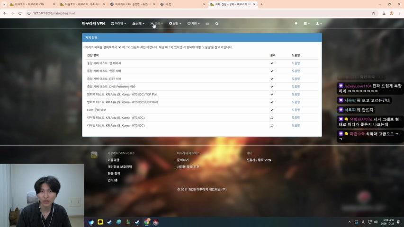Viewport: 404px width, 227px height.
Task: Show hidden tray icons via the chevron
Action: pos(350,222)
